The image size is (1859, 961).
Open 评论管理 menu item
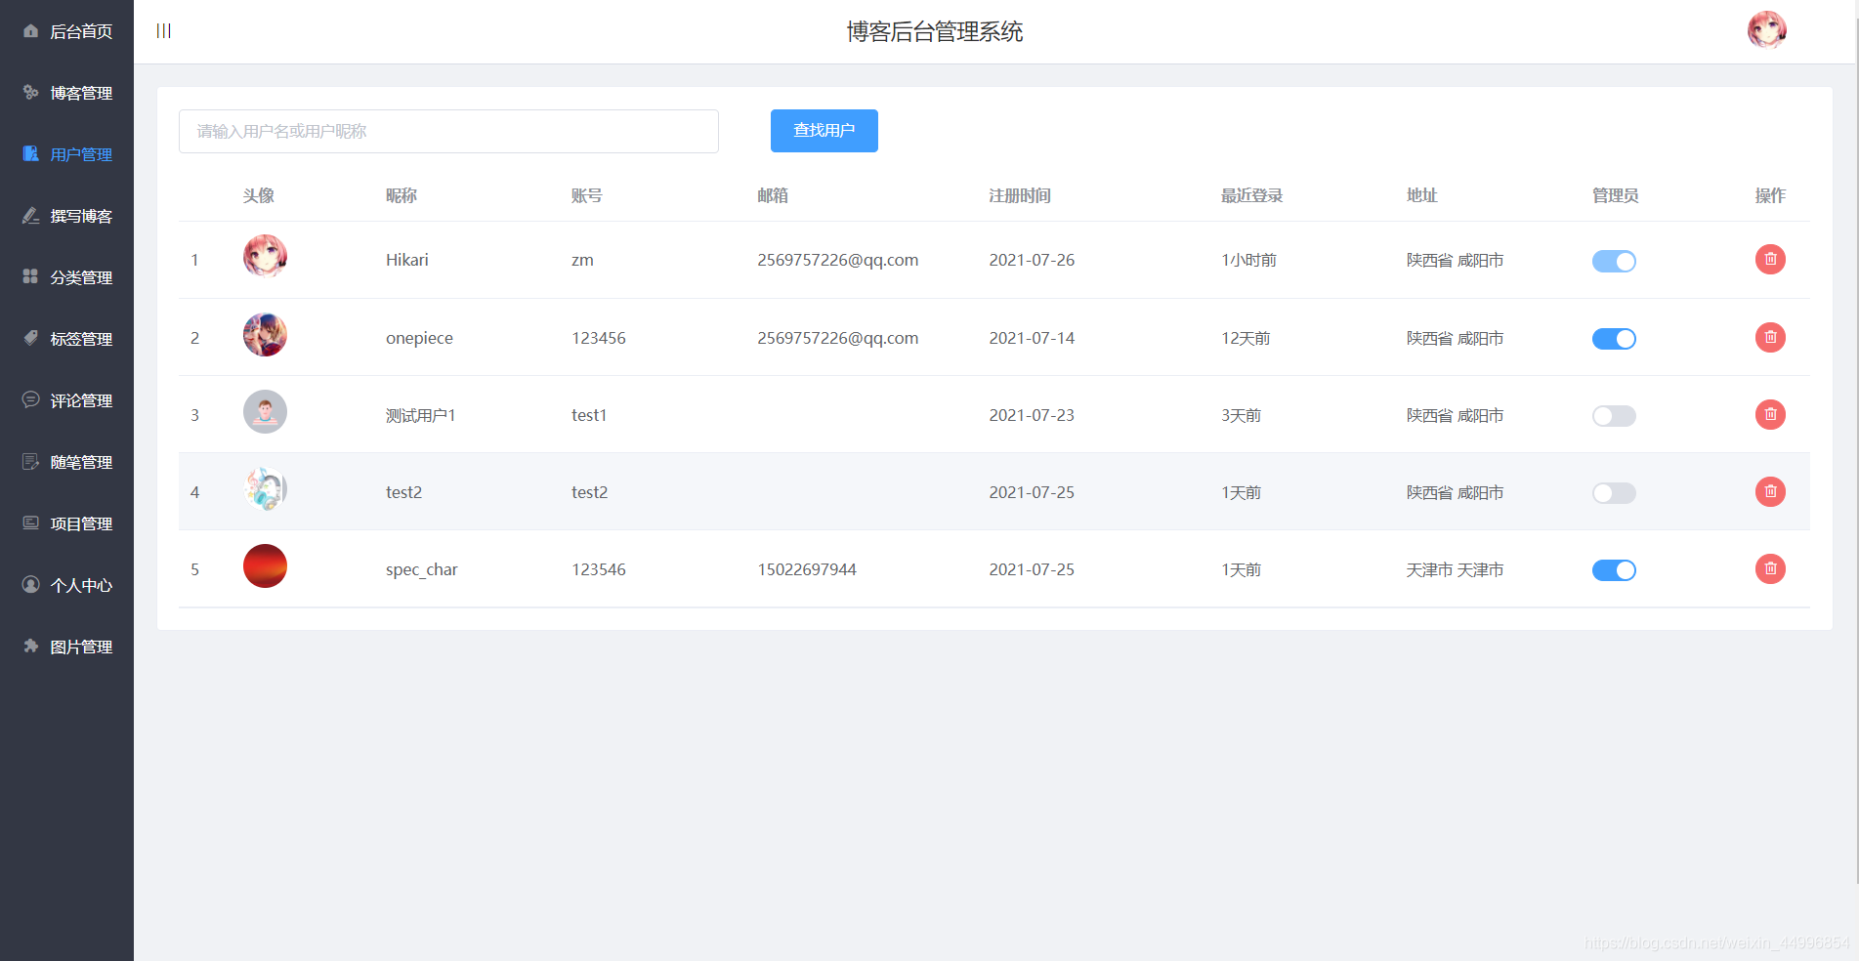[66, 400]
